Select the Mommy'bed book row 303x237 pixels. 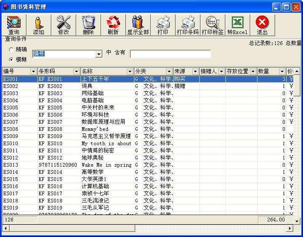[x=148, y=129]
